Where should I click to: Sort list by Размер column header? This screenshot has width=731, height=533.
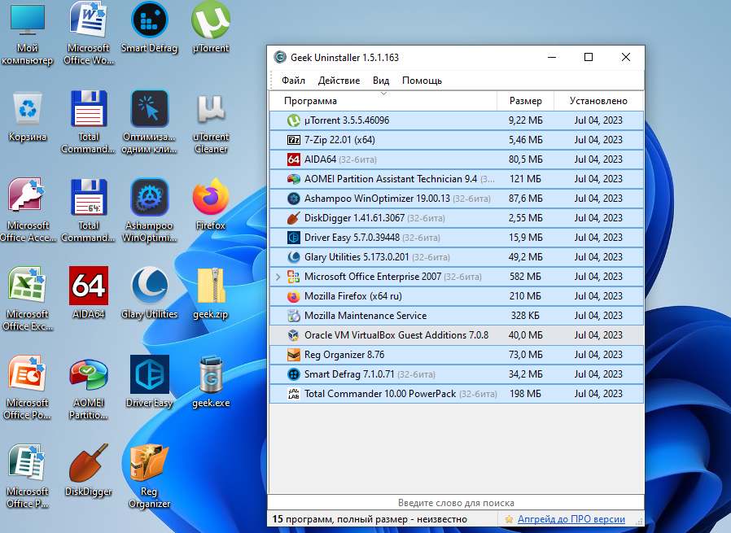coord(525,101)
